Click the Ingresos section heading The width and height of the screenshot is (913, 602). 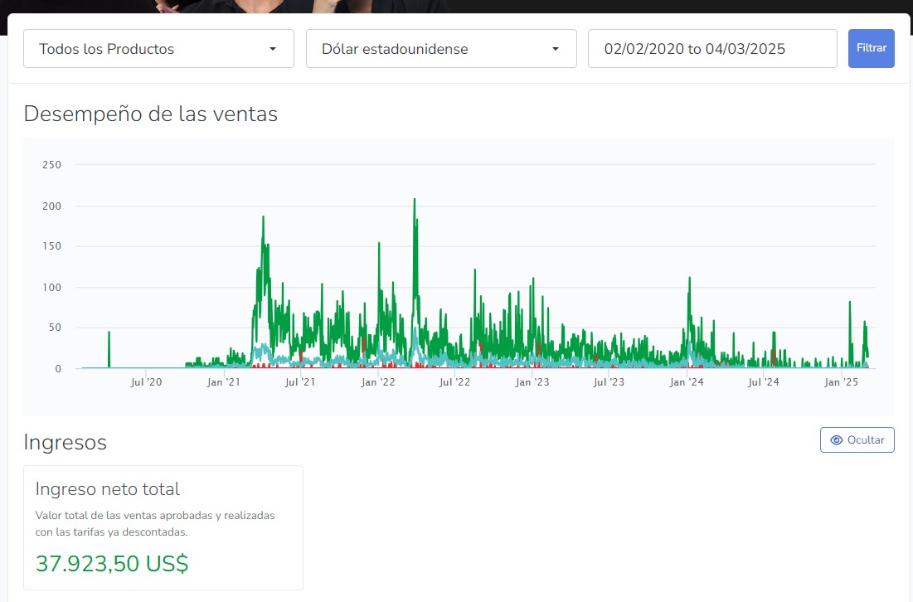coord(65,443)
